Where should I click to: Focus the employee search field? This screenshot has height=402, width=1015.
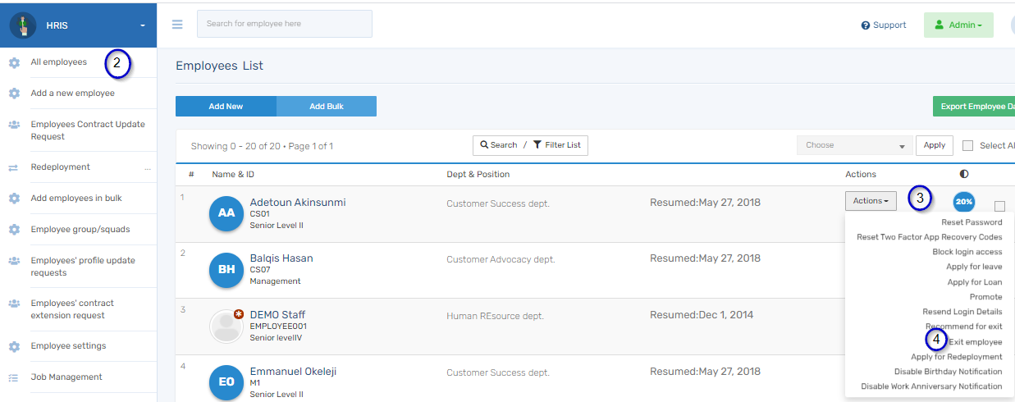click(x=284, y=24)
